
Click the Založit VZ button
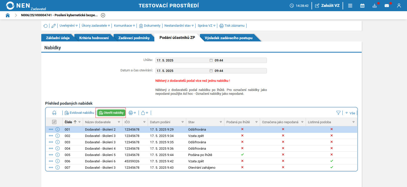point(327,6)
